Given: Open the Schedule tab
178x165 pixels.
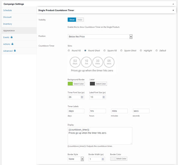Looking at the screenshot, I should point(8,10).
